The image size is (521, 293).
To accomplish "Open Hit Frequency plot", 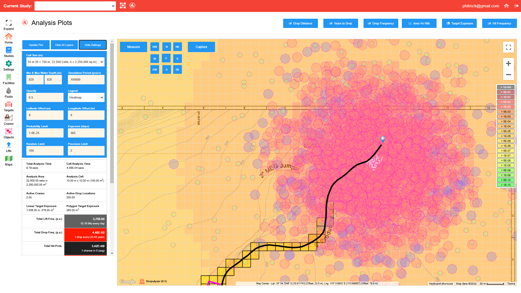I will (500, 23).
